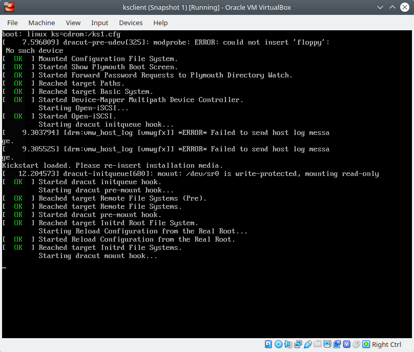The height and width of the screenshot is (352, 414).
Task: Click the shared folders indicator icon
Action: click(317, 344)
